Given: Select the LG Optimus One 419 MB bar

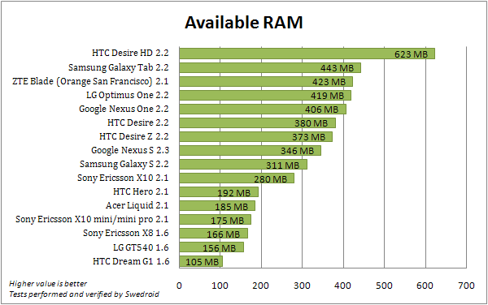Looking at the screenshot, I should click(x=265, y=95).
